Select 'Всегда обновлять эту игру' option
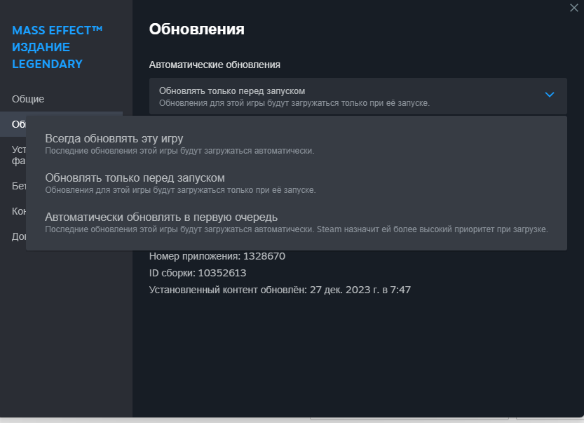584x423 pixels. [114, 138]
